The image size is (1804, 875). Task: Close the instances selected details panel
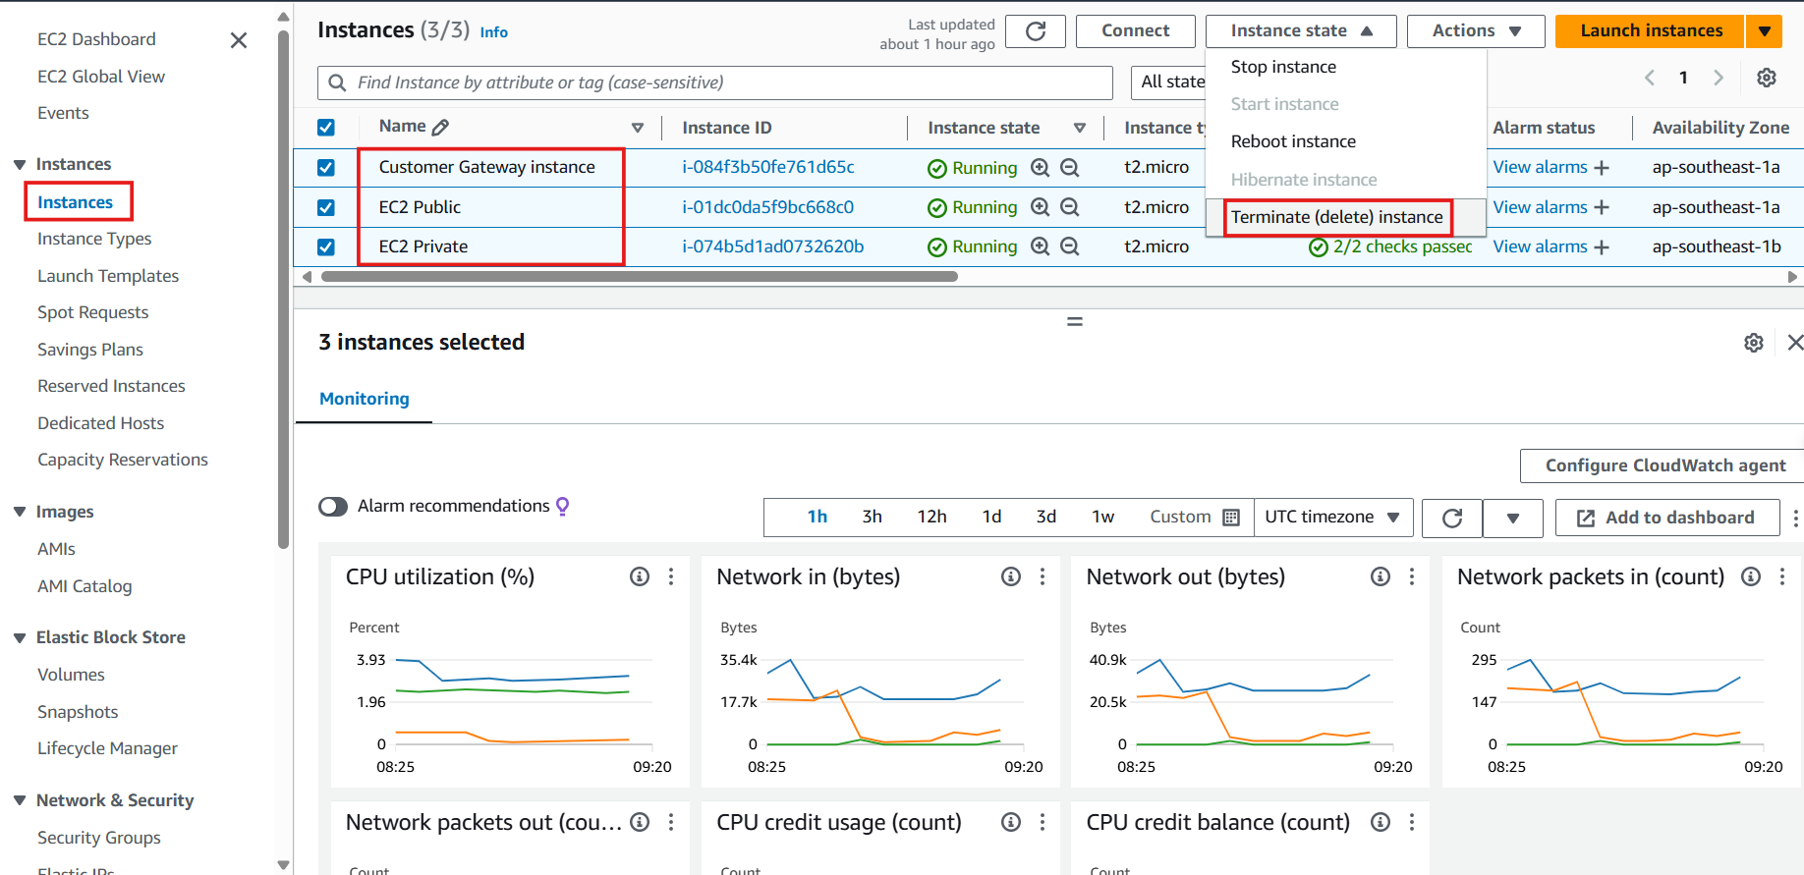click(x=1795, y=343)
